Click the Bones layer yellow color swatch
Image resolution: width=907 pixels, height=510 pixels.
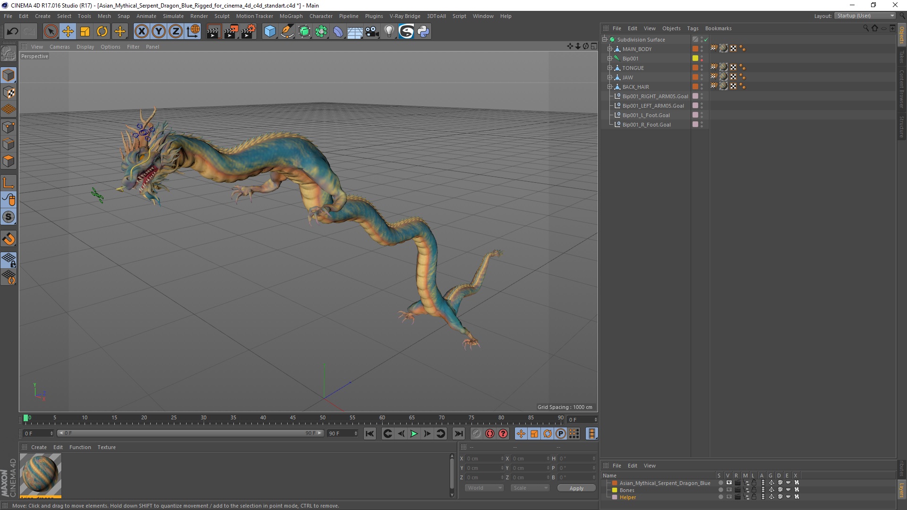[x=615, y=490]
